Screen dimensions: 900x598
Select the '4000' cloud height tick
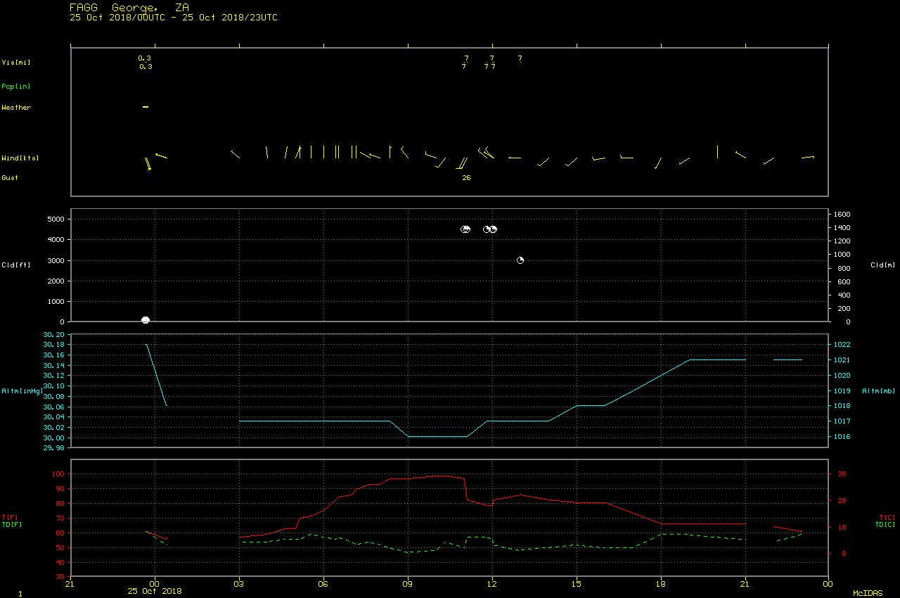click(56, 240)
